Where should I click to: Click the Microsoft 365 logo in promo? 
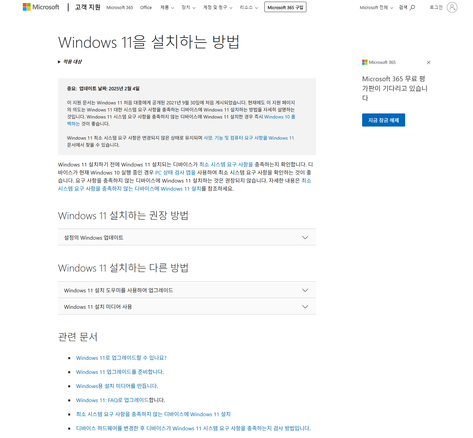click(379, 62)
